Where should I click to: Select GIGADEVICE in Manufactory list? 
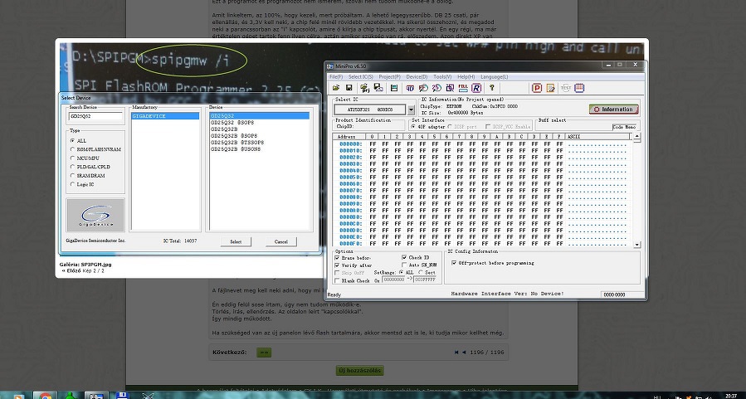pyautogui.click(x=165, y=116)
